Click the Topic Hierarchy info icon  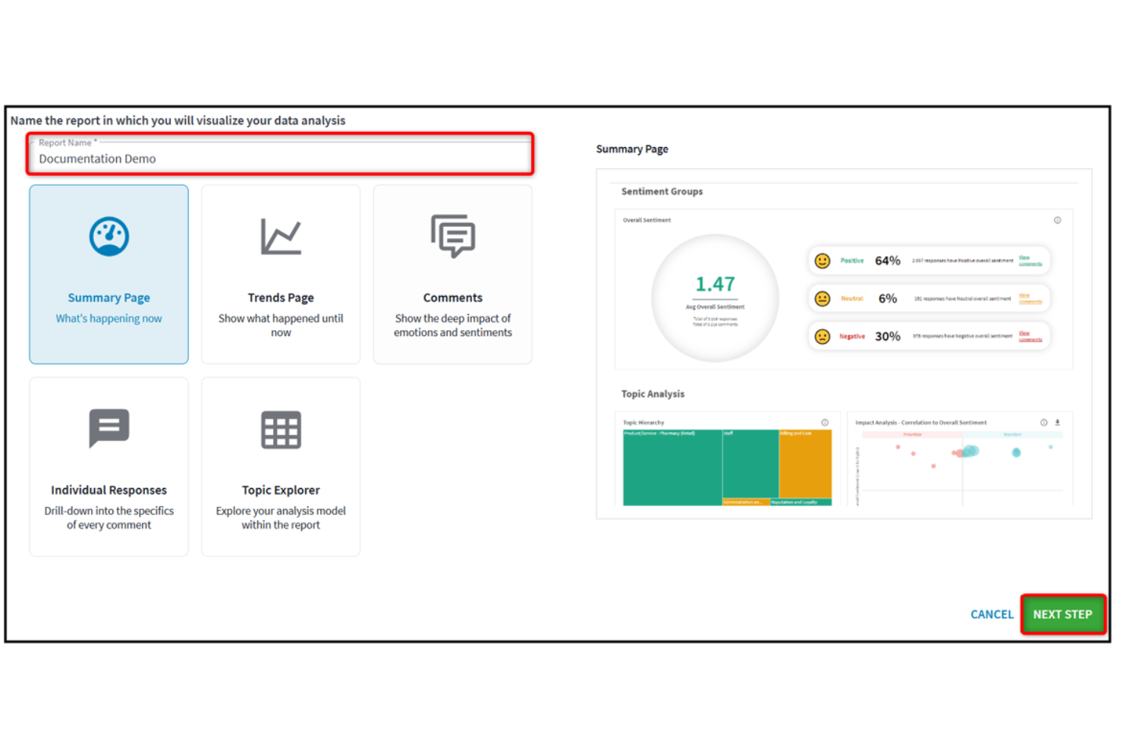click(825, 423)
